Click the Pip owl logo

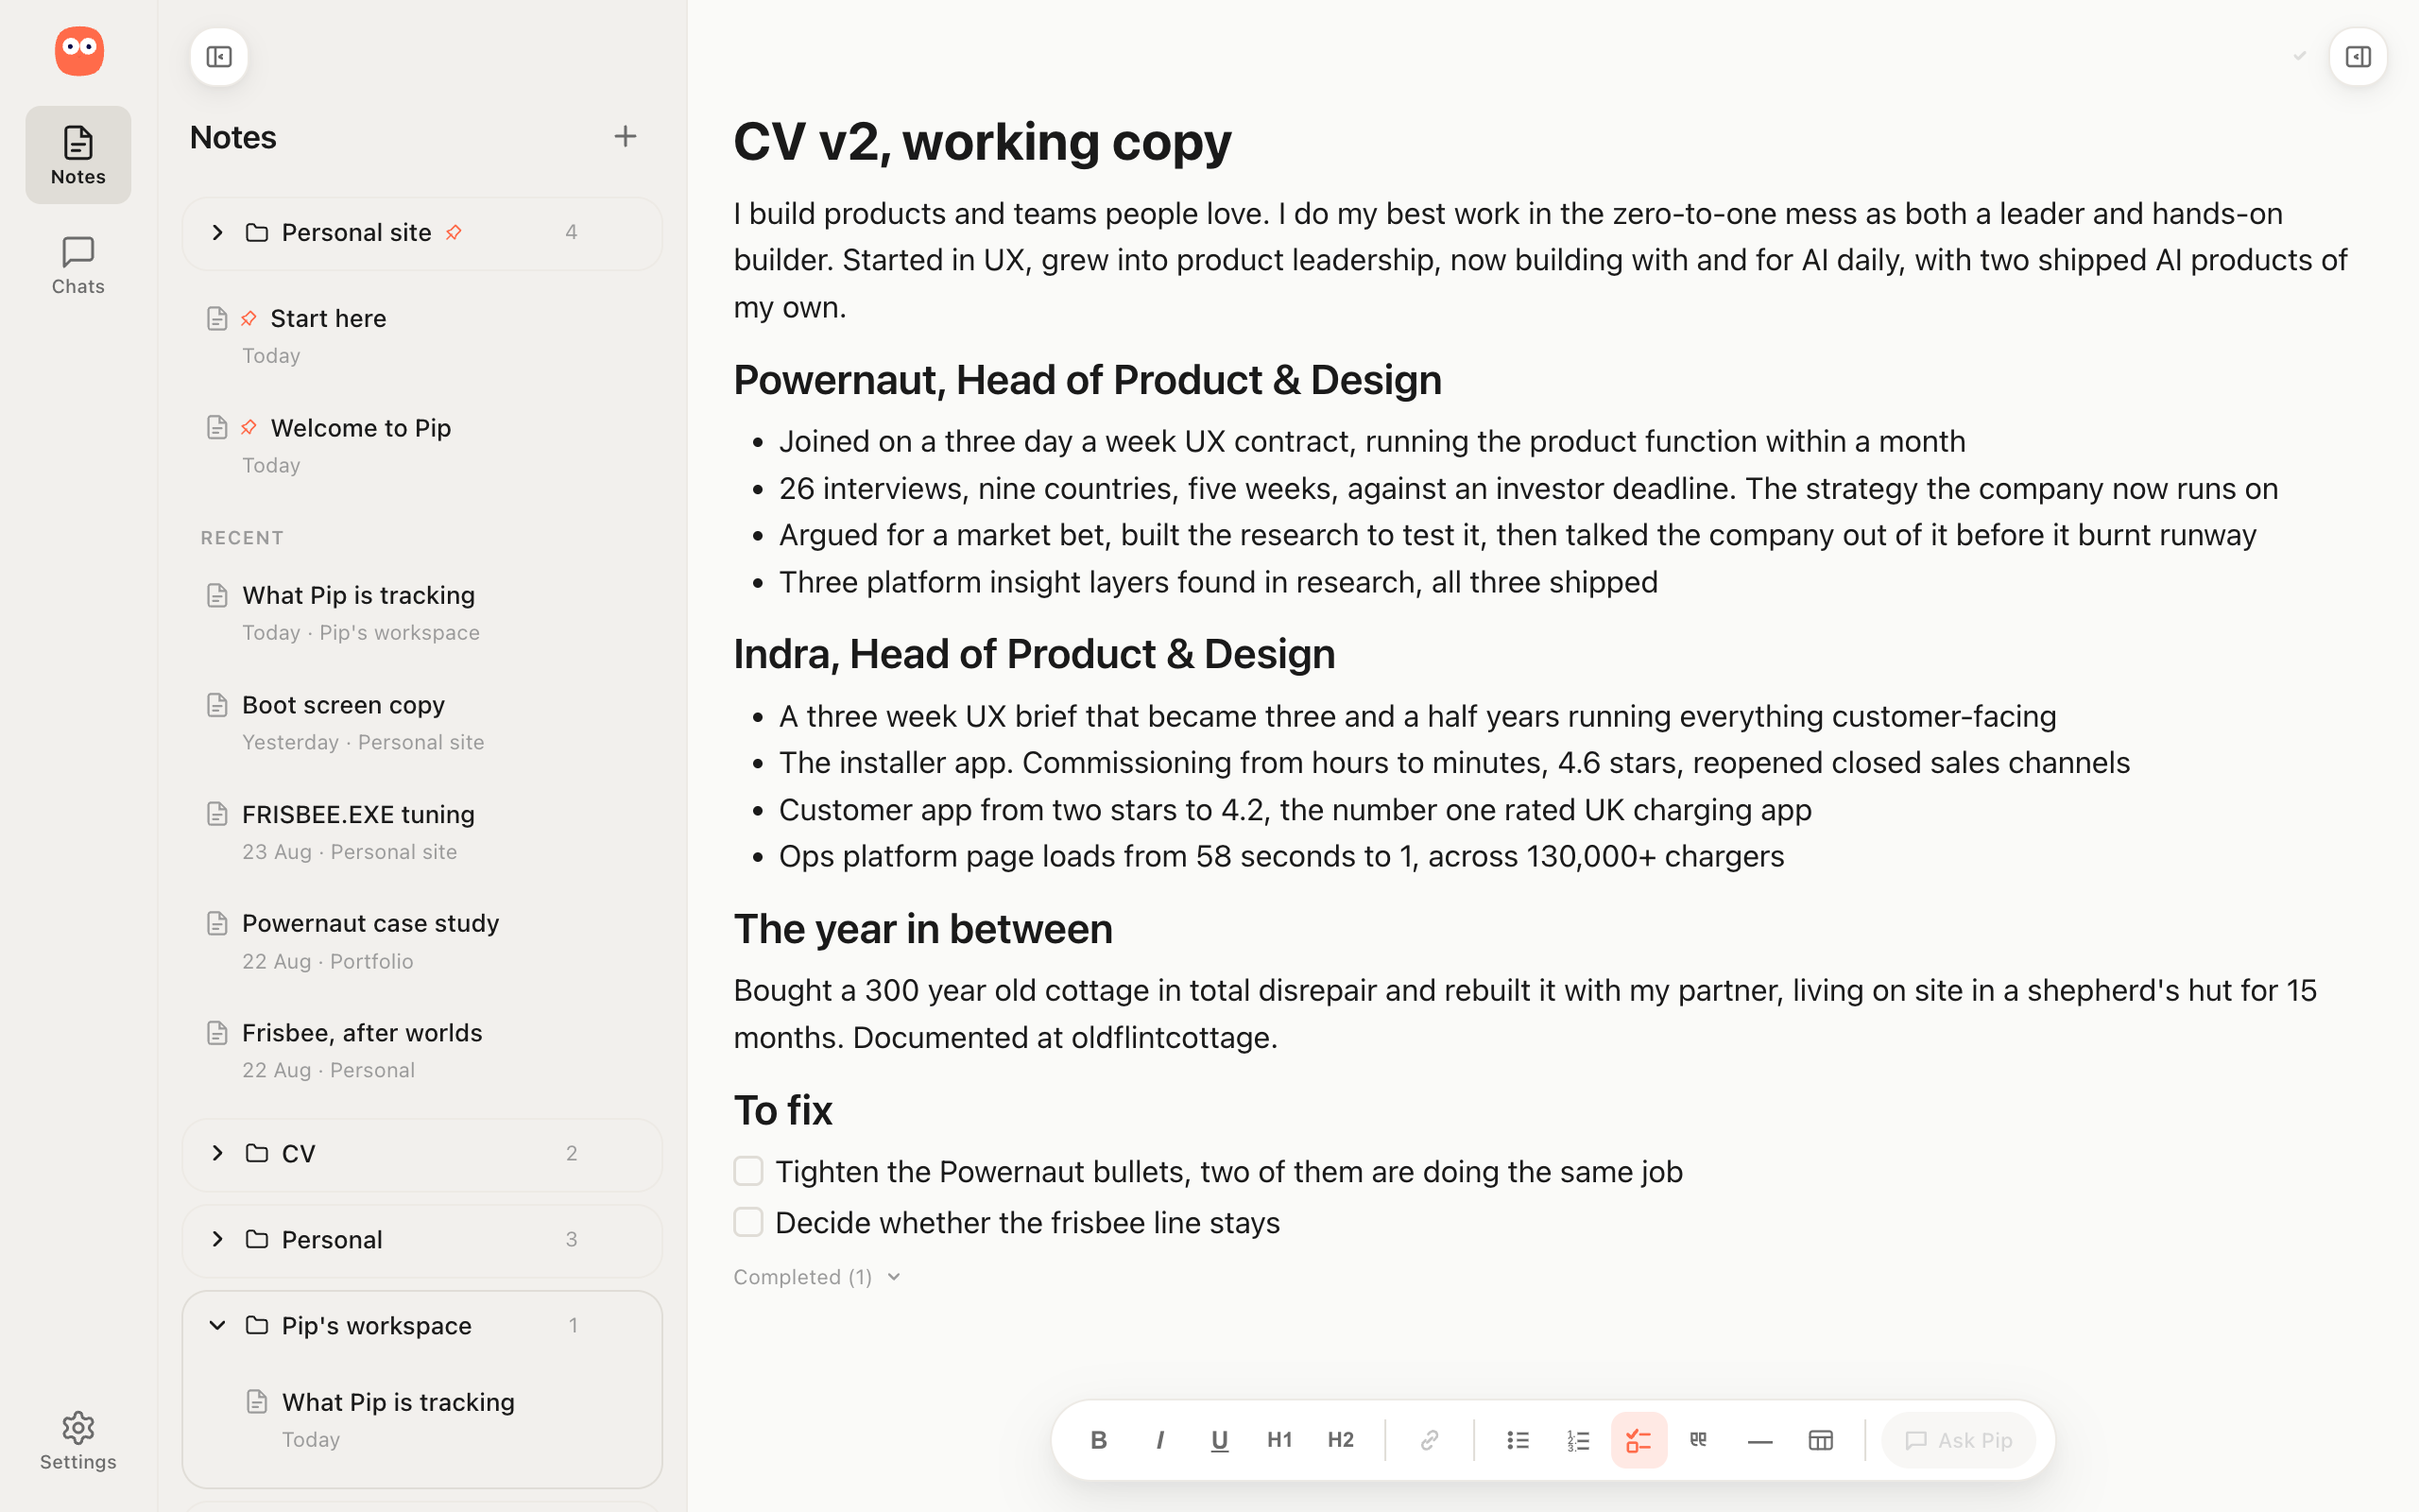coord(79,50)
